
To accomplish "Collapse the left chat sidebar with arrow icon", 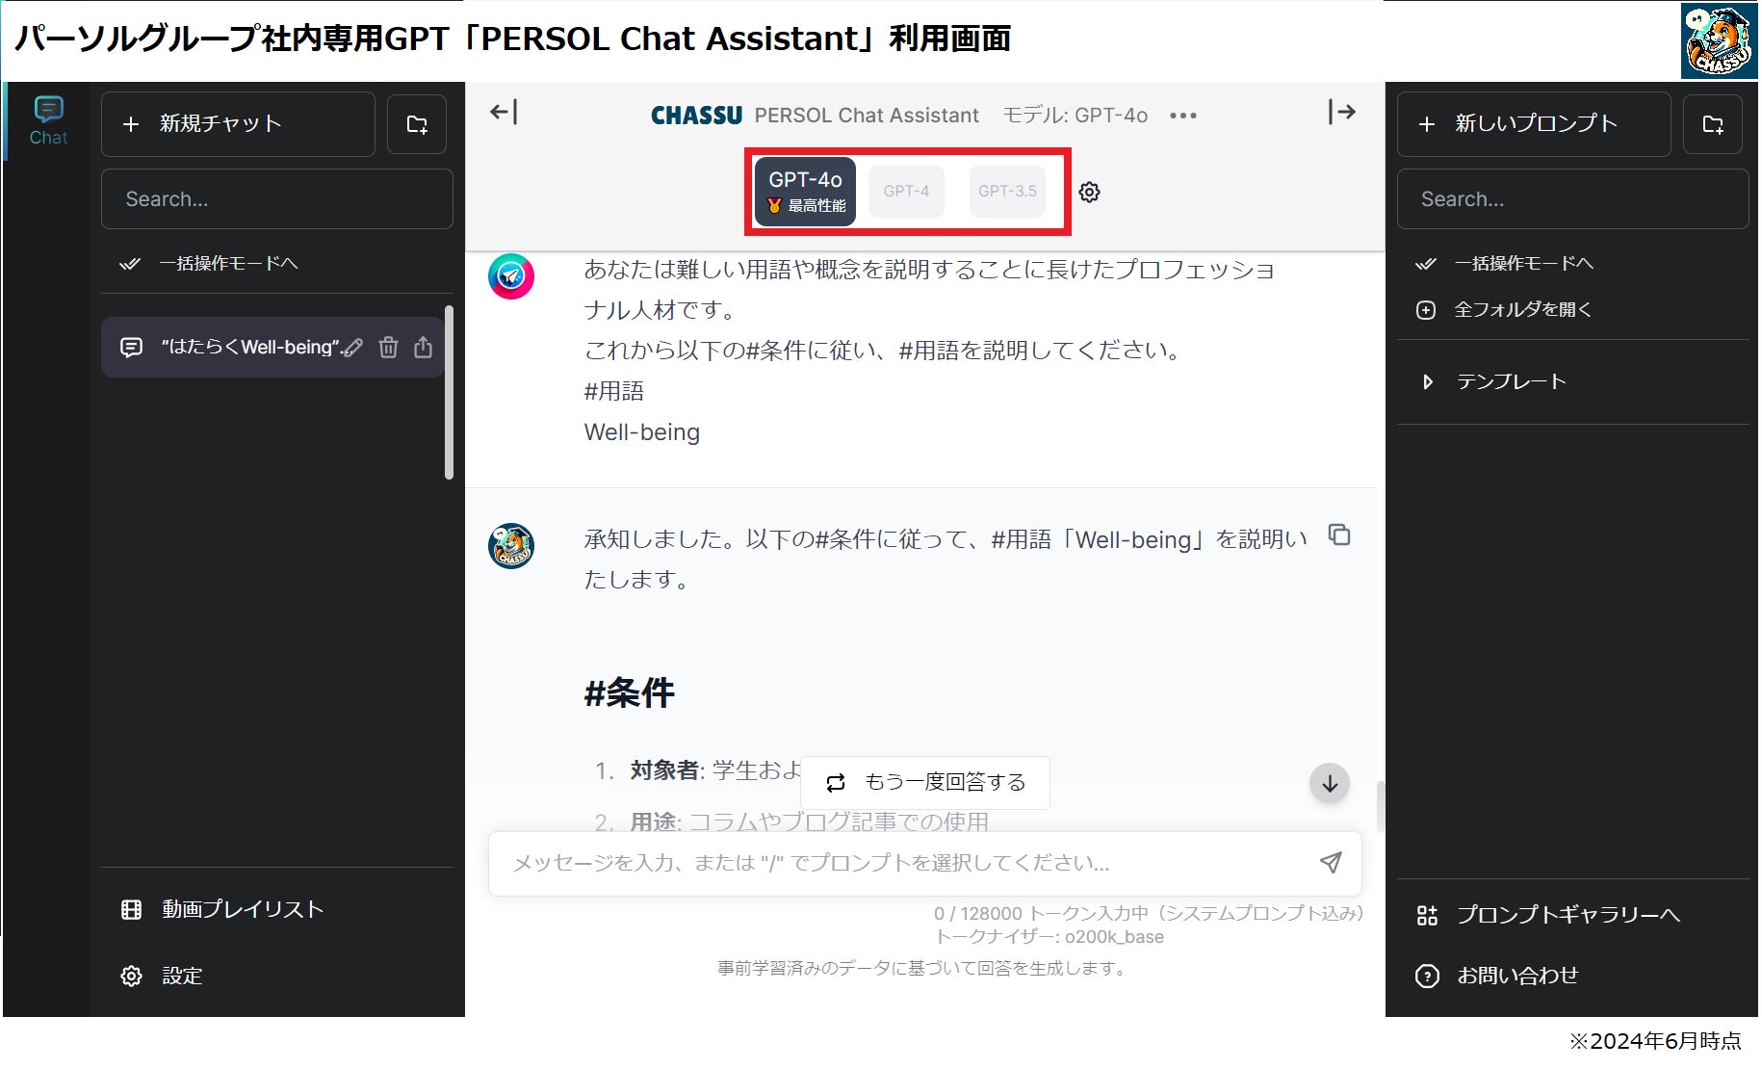I will 504,113.
